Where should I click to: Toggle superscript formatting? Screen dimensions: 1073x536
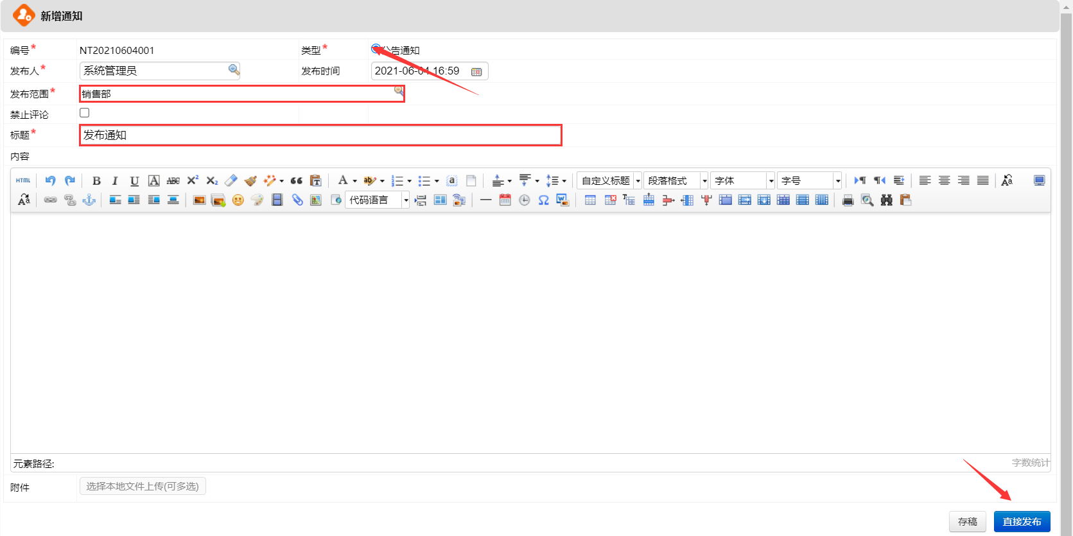193,180
